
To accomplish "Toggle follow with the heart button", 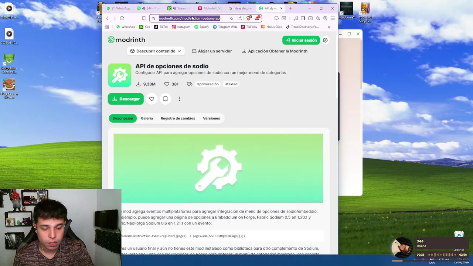I will pyautogui.click(x=152, y=99).
